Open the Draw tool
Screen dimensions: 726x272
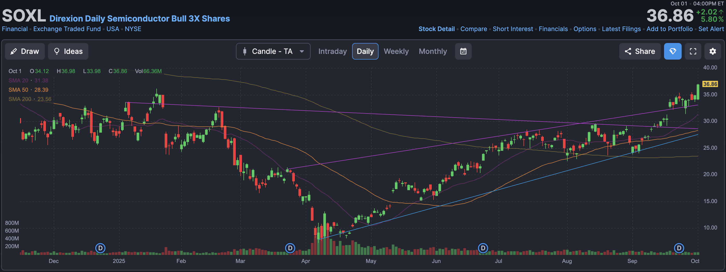coord(25,51)
